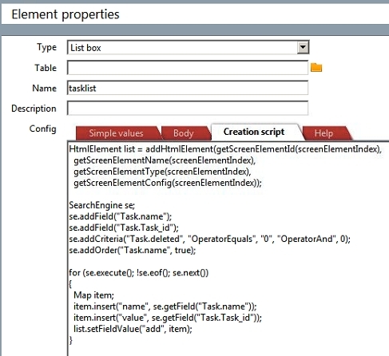Image resolution: width=389 pixels, height=356 pixels.
Task: Click the Description label text
Action: coord(34,109)
